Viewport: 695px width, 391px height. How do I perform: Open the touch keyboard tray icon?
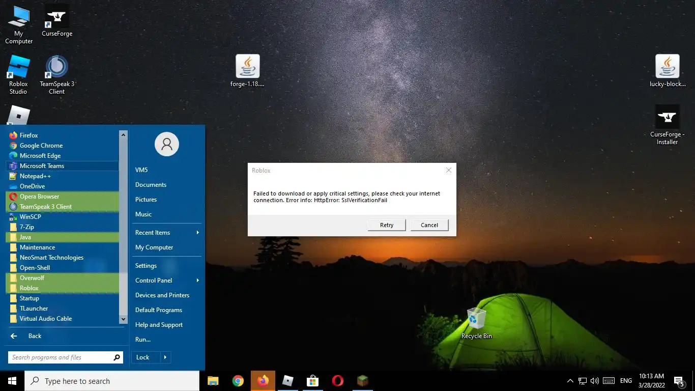point(609,381)
